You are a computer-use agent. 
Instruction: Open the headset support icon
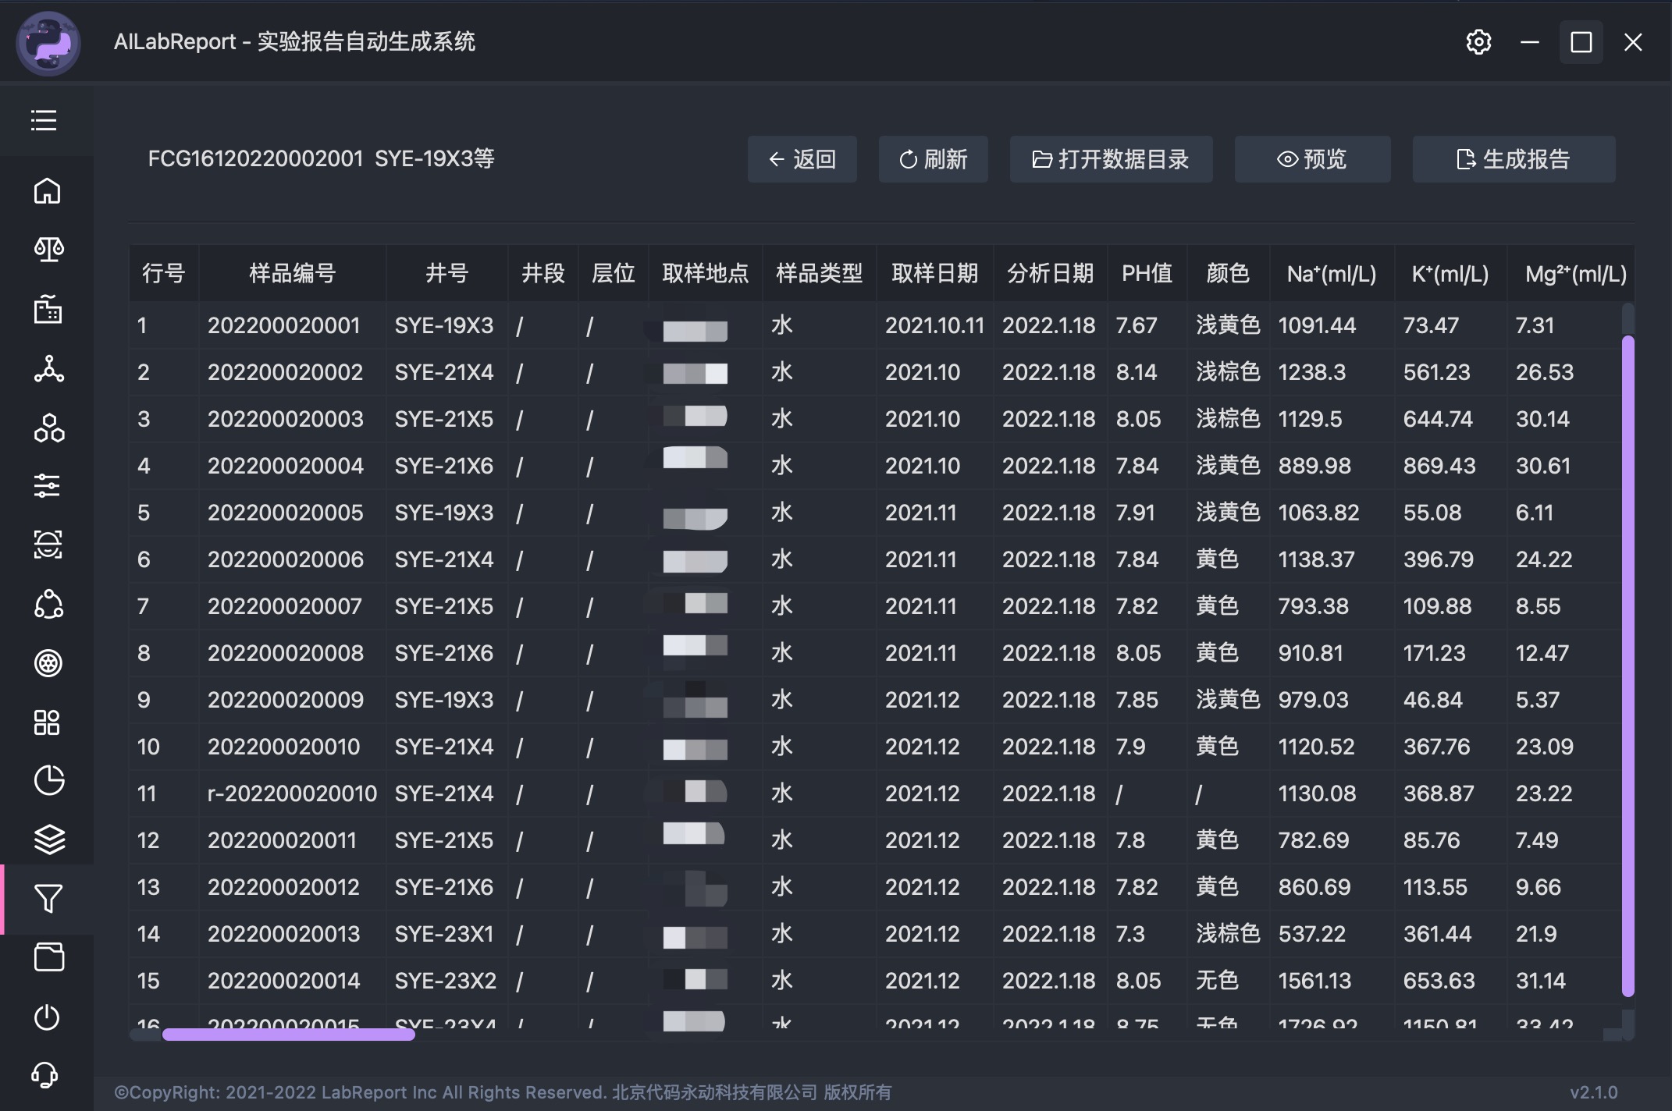(45, 1075)
